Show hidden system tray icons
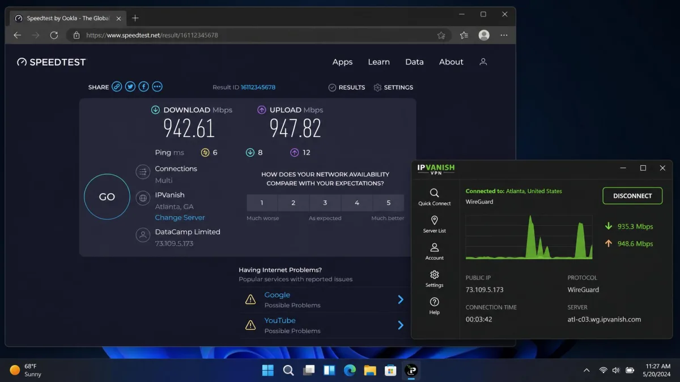 click(586, 371)
